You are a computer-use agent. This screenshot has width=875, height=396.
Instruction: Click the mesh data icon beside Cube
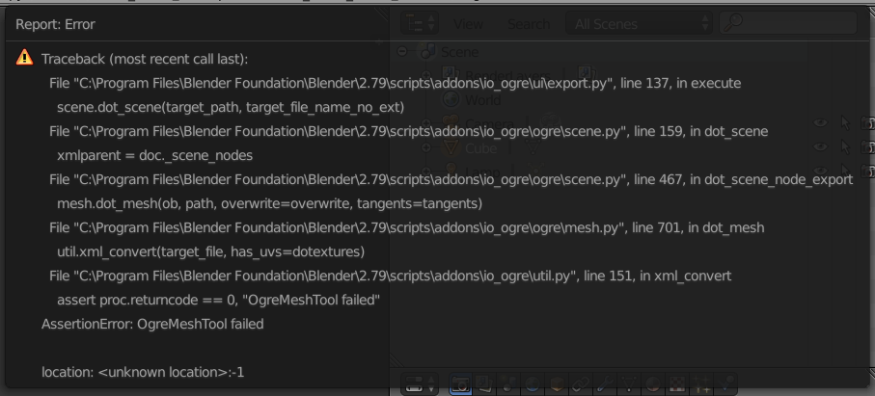tap(533, 147)
